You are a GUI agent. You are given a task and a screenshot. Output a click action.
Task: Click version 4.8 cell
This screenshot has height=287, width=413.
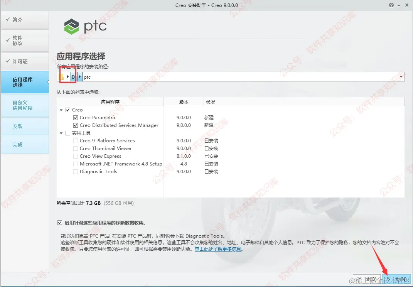tap(184, 164)
